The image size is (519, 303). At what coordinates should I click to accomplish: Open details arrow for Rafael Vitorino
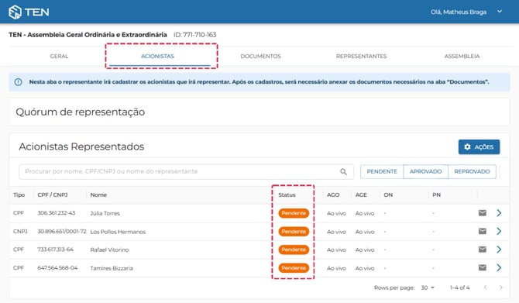point(499,250)
